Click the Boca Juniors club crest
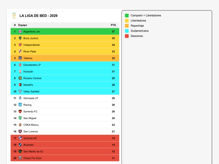Image resolution: width=219 pixels, height=164 pixels. tap(20, 38)
